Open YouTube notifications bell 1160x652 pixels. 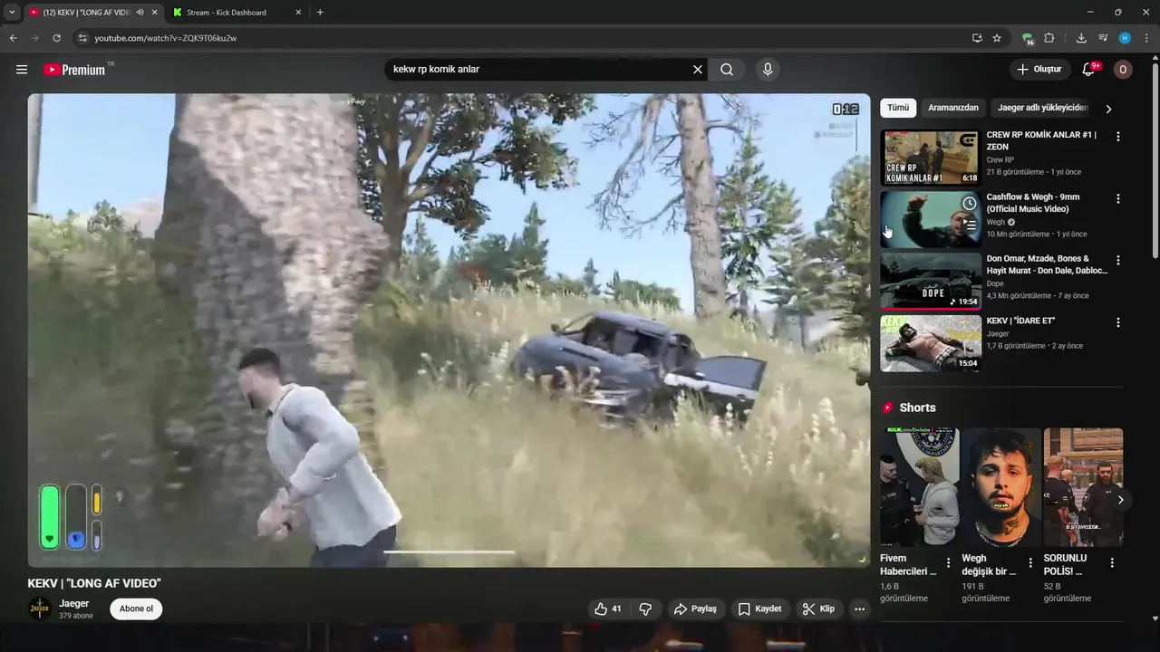1088,70
